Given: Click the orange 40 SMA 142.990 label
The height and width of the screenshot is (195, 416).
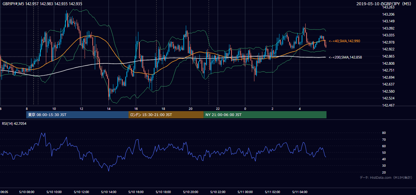Looking at the screenshot, I should point(344,41).
